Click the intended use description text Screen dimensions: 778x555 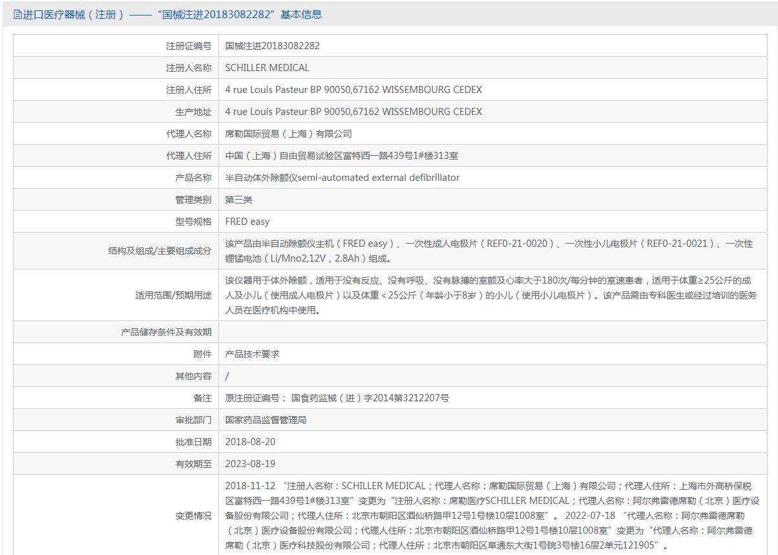click(x=490, y=295)
